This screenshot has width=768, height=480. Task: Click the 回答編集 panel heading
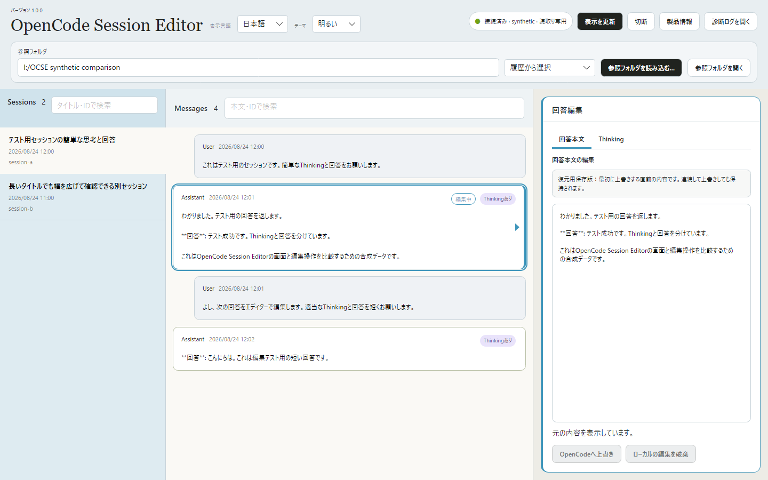(x=567, y=110)
